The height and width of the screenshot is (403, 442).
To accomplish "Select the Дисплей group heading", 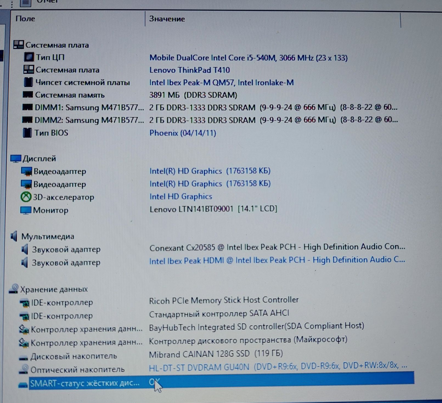I will click(x=39, y=159).
